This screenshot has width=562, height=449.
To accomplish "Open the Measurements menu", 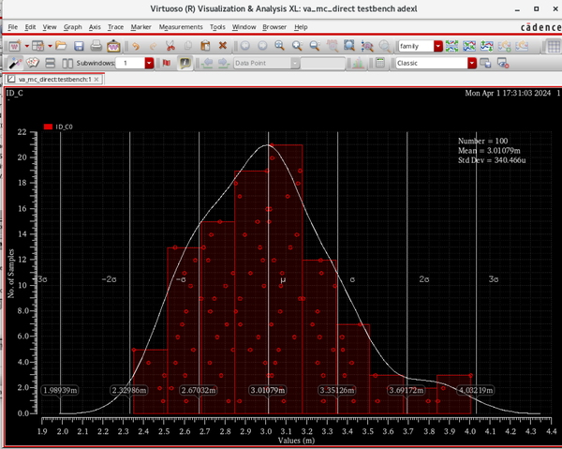I will [x=181, y=27].
